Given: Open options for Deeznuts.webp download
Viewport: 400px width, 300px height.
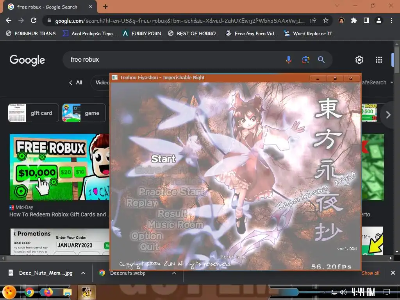Looking at the screenshot, I should [174, 273].
